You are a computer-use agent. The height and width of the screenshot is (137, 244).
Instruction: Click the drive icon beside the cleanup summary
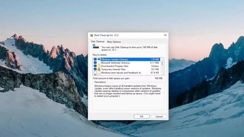point(96,46)
